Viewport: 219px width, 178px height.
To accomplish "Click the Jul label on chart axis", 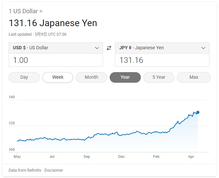I will coord(52,156).
